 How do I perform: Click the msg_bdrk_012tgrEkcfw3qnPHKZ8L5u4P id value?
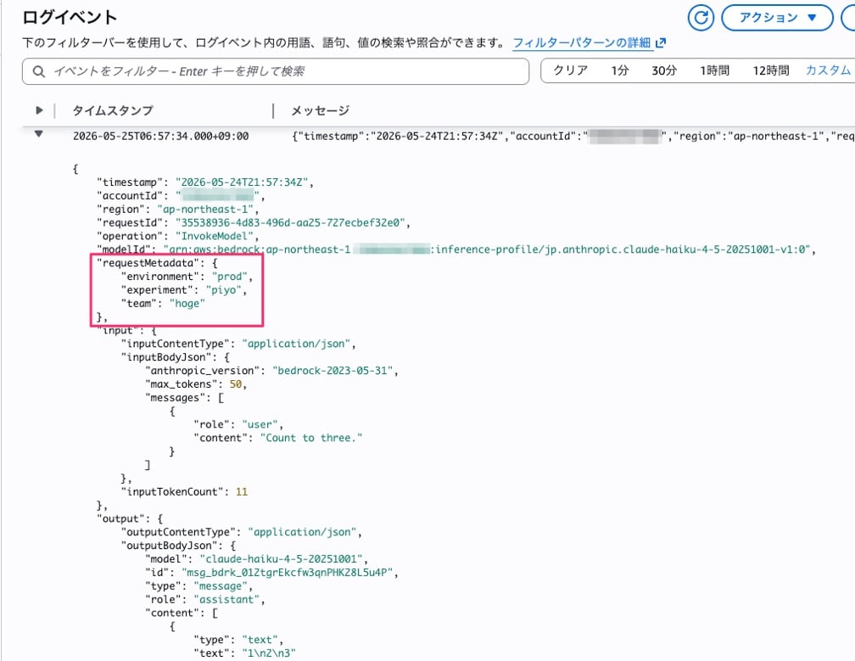287,573
